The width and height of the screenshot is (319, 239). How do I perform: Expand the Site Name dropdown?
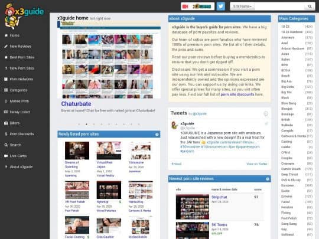242,6
